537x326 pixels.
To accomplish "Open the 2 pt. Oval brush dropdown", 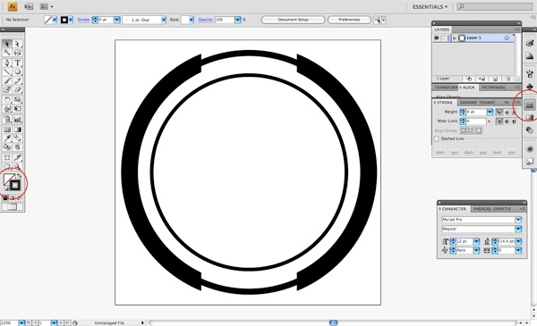I will [x=164, y=20].
